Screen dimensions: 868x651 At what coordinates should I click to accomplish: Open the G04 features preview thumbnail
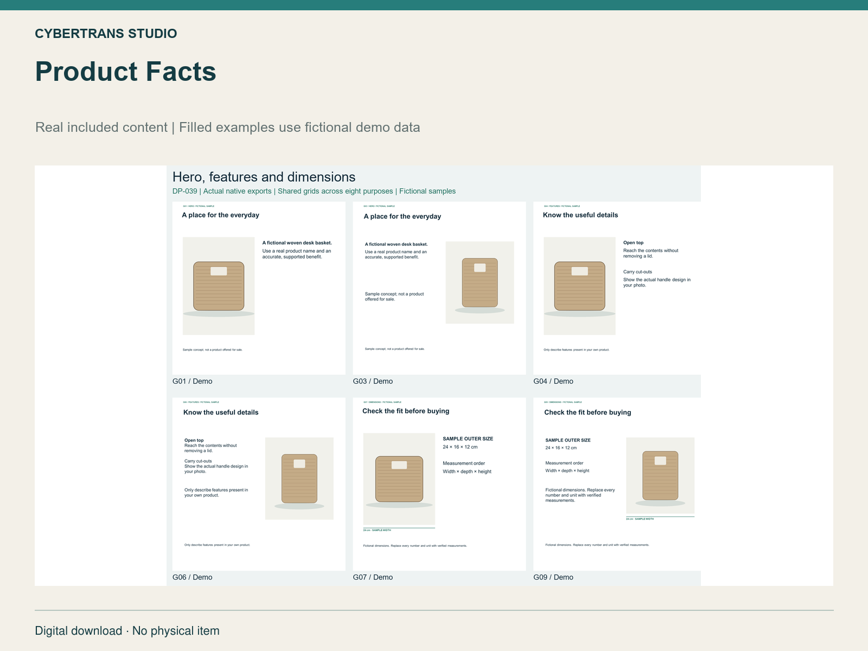[617, 288]
